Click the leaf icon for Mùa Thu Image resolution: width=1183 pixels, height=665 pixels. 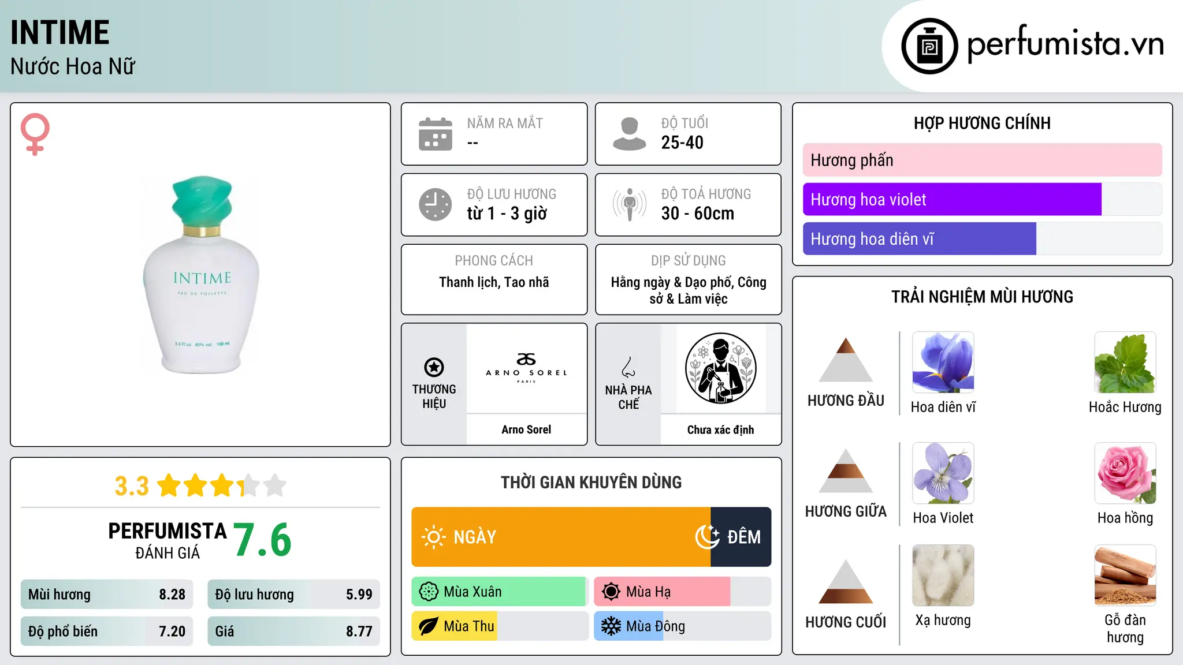click(429, 626)
